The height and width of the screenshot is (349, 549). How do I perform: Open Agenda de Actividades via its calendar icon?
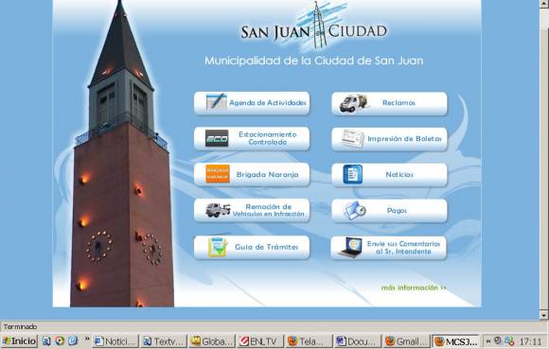pyautogui.click(x=217, y=102)
